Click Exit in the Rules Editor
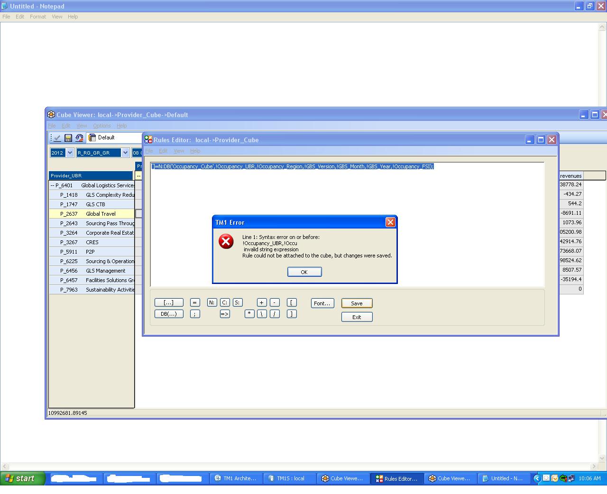This screenshot has width=607, height=494. point(357,317)
